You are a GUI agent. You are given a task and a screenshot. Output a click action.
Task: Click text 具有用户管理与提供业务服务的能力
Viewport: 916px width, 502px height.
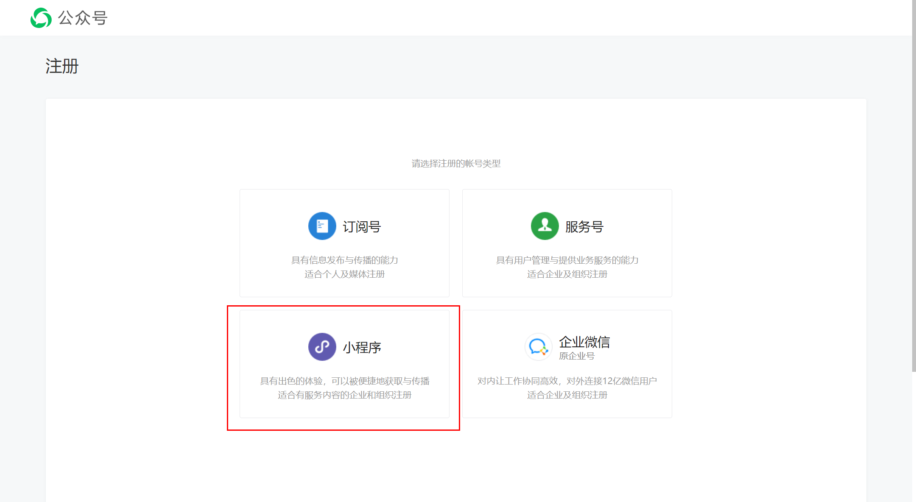(567, 260)
